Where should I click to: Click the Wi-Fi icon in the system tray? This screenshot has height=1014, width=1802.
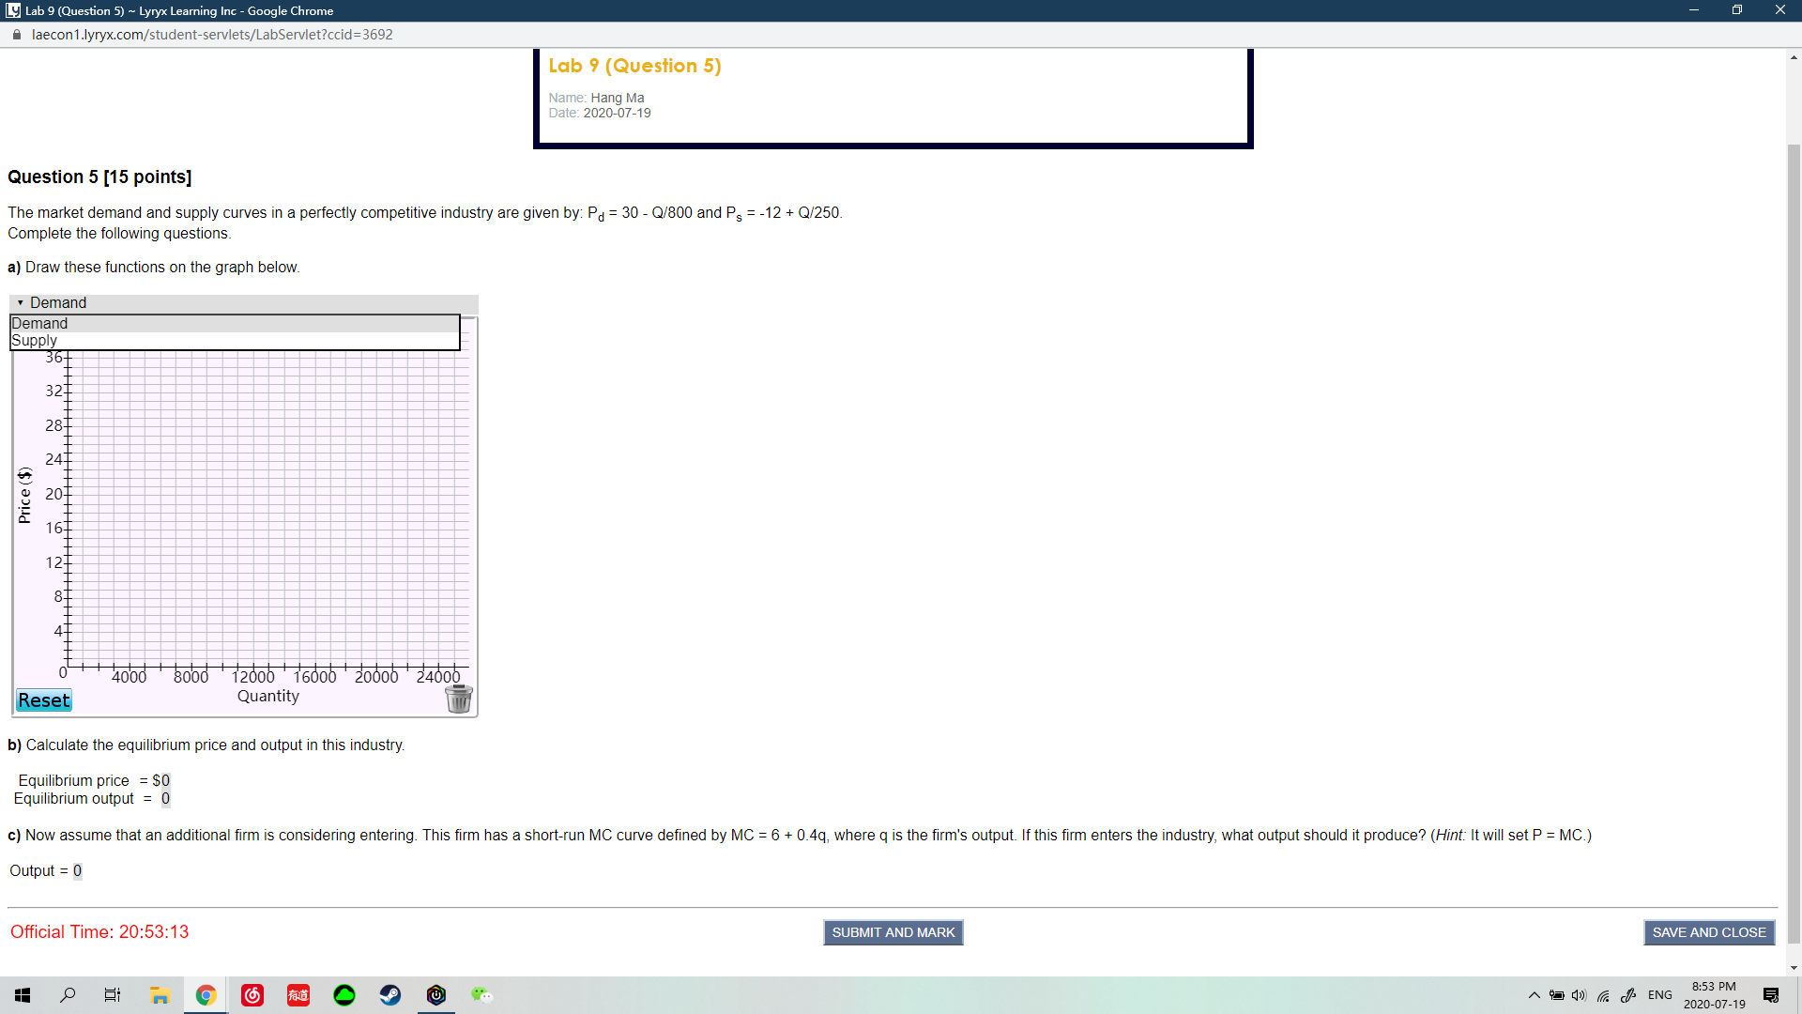pyautogui.click(x=1603, y=995)
